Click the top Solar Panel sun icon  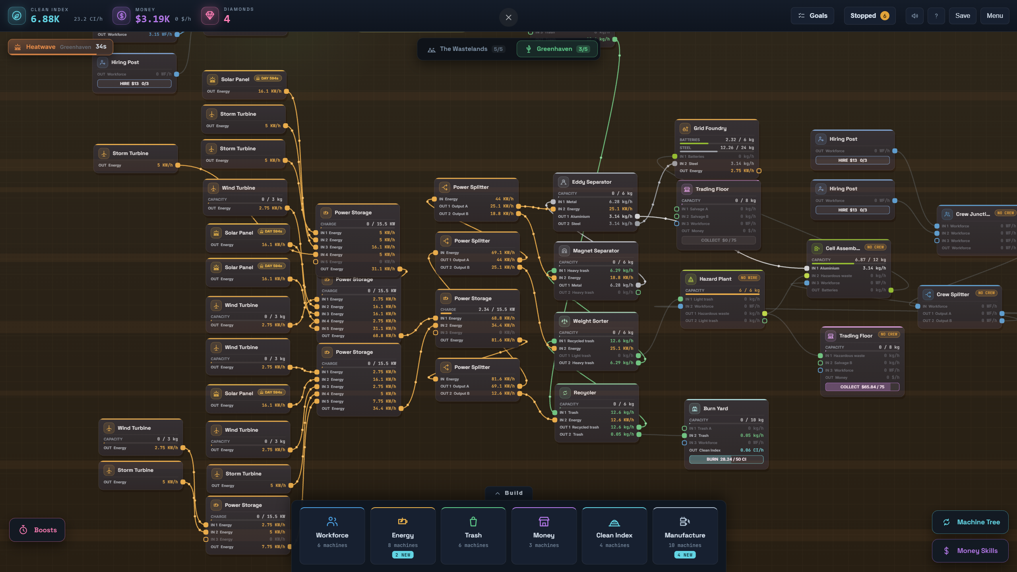coord(213,79)
